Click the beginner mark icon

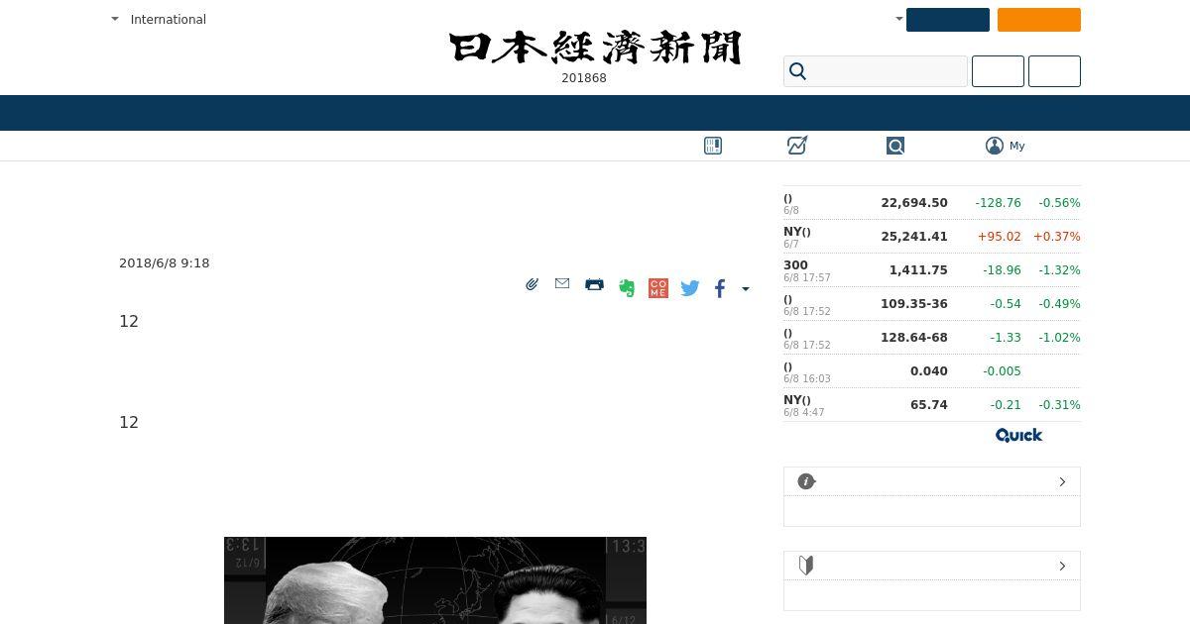click(x=806, y=566)
